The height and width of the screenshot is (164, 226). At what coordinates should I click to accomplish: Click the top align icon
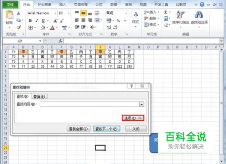pyautogui.click(x=77, y=13)
